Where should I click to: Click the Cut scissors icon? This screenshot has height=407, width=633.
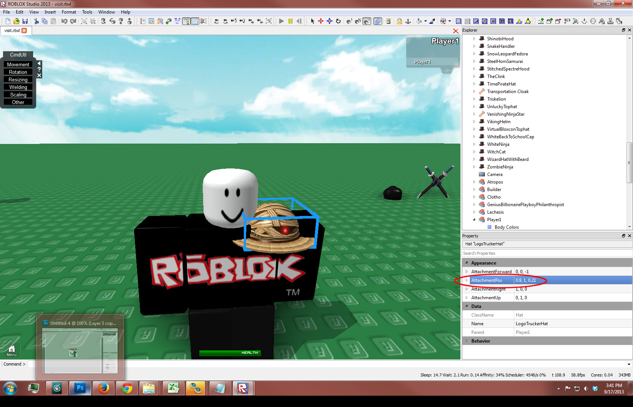(x=37, y=21)
